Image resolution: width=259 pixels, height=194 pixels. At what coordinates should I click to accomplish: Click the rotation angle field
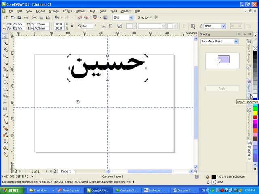point(87,26)
